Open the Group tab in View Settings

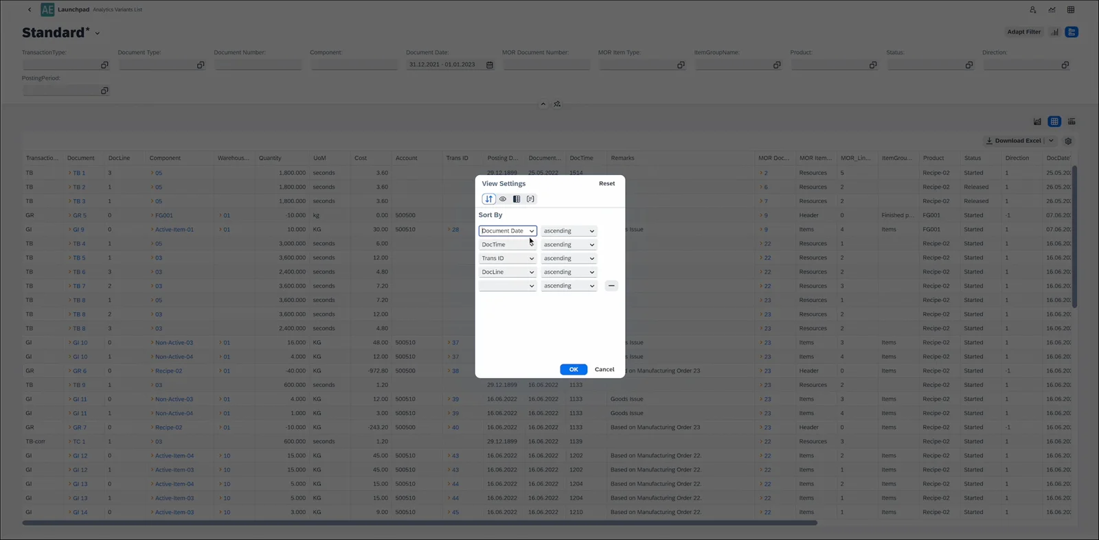click(530, 199)
